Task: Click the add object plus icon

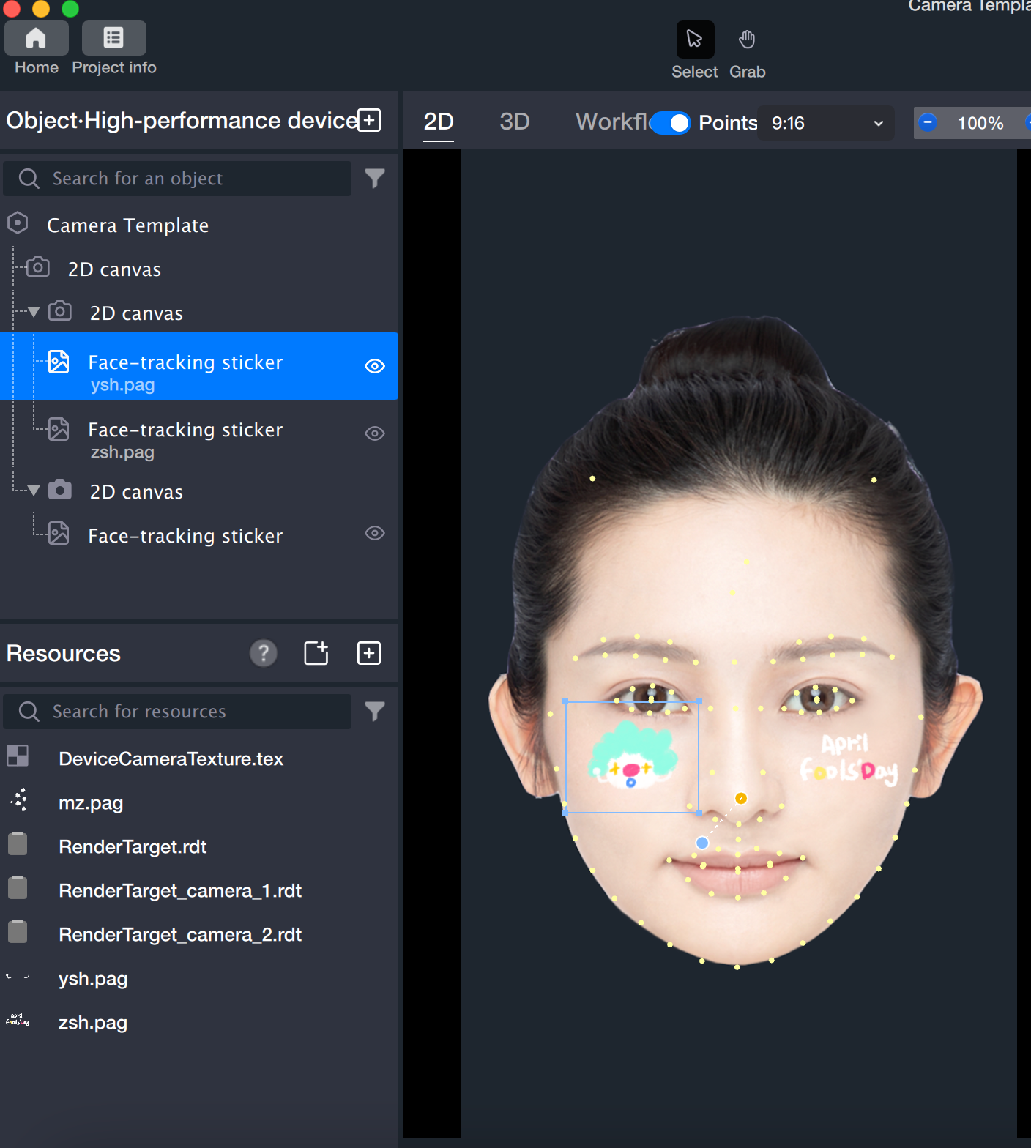Action: tap(370, 120)
